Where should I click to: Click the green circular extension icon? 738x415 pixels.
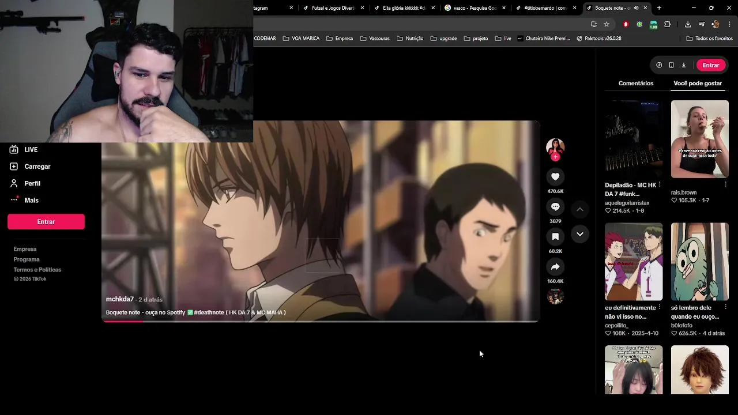[639, 24]
